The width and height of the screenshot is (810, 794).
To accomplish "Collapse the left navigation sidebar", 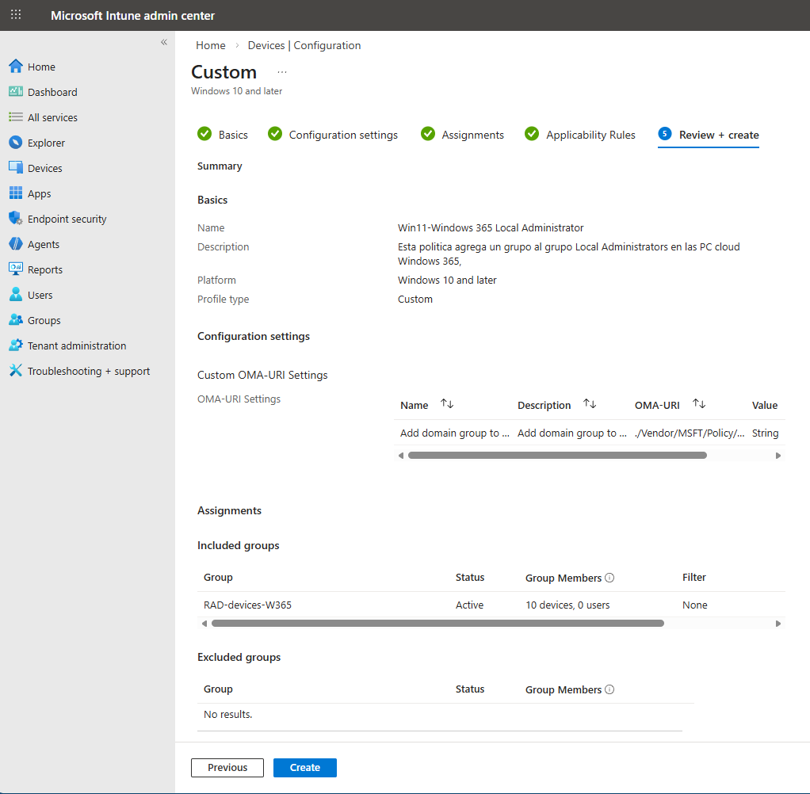I will click(164, 42).
